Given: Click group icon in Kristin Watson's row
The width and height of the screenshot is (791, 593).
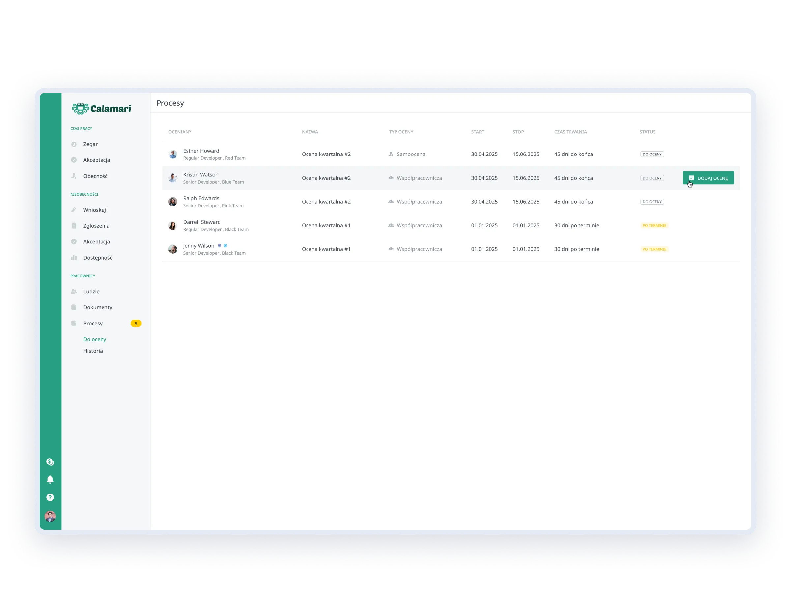Looking at the screenshot, I should (x=391, y=178).
